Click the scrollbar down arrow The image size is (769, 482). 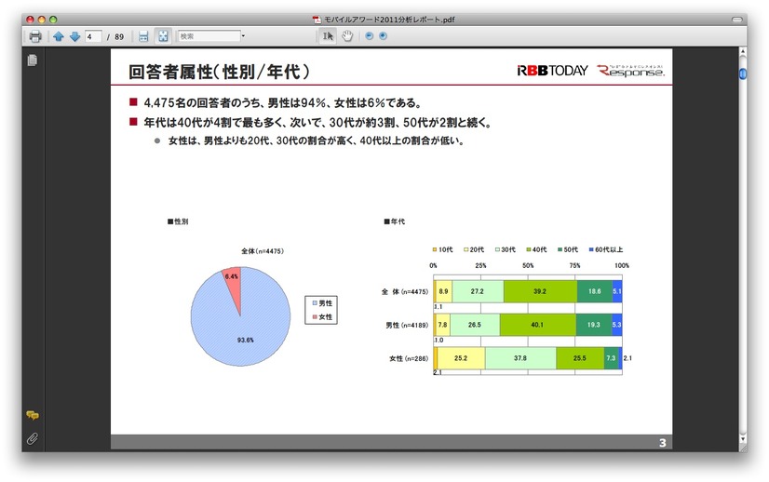[x=743, y=439]
